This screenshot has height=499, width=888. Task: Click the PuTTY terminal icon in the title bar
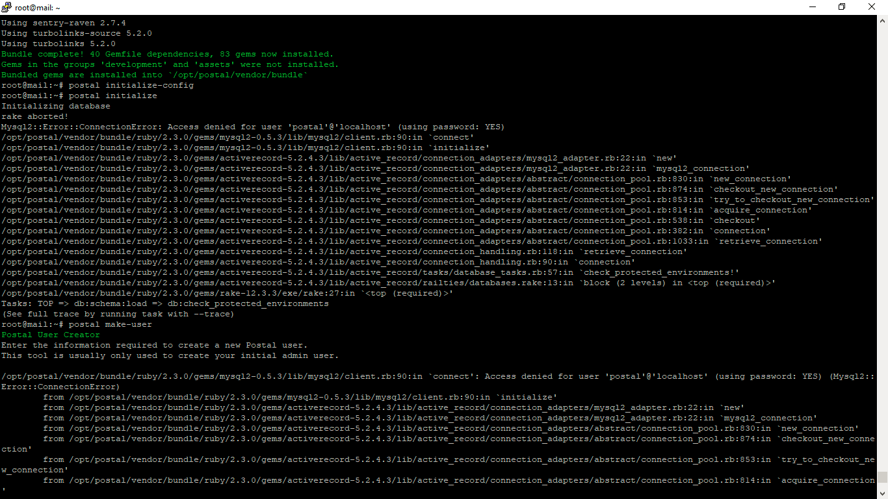click(x=7, y=6)
